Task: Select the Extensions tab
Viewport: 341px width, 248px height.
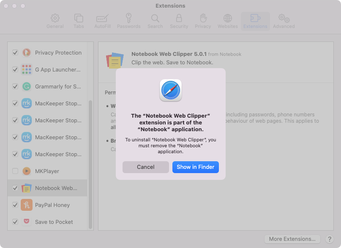Action: coord(255,21)
